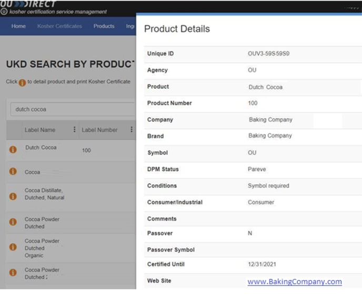Open details icon for the Cocoa row
Screen dimensions: 362x295
pos(13,171)
